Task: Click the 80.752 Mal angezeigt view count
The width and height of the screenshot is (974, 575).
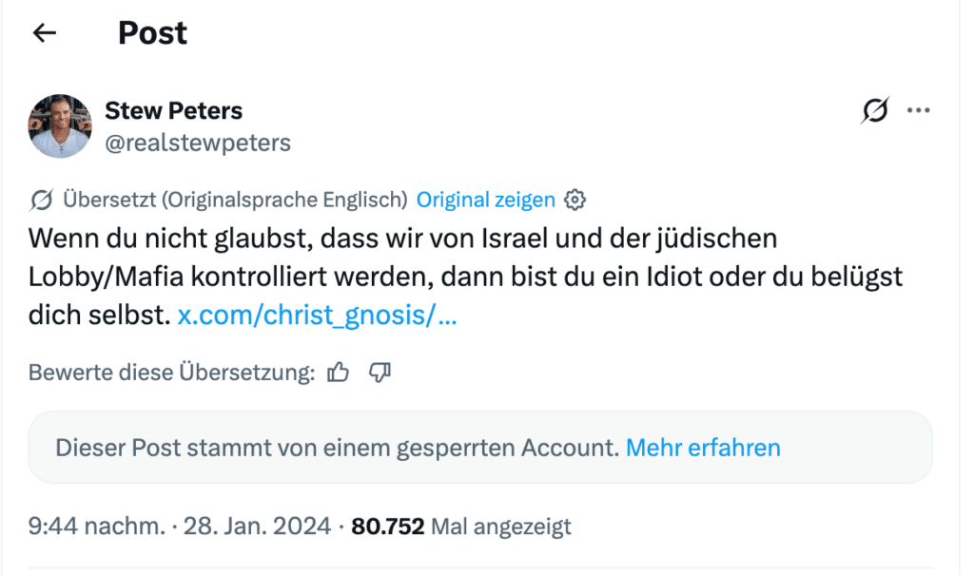Action: click(461, 527)
